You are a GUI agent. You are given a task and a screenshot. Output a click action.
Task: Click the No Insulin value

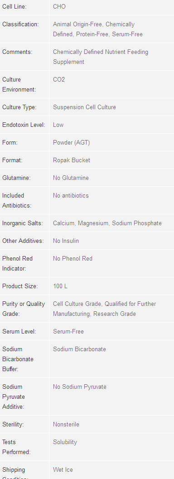[x=66, y=241]
